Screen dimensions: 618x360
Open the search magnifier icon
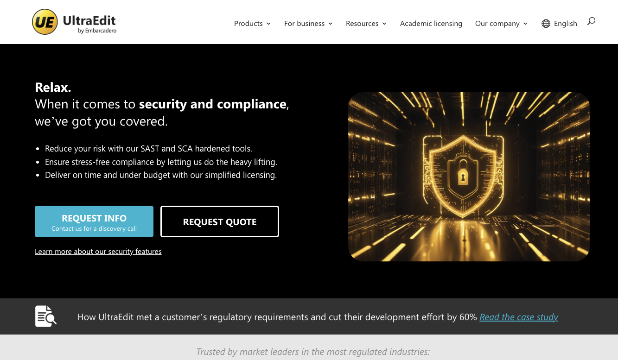pyautogui.click(x=591, y=21)
